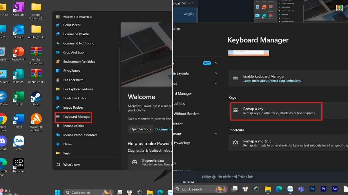Select the yellow Adobe_Phot folder on desktop
Screen dimensions: 348x195
(36, 31)
